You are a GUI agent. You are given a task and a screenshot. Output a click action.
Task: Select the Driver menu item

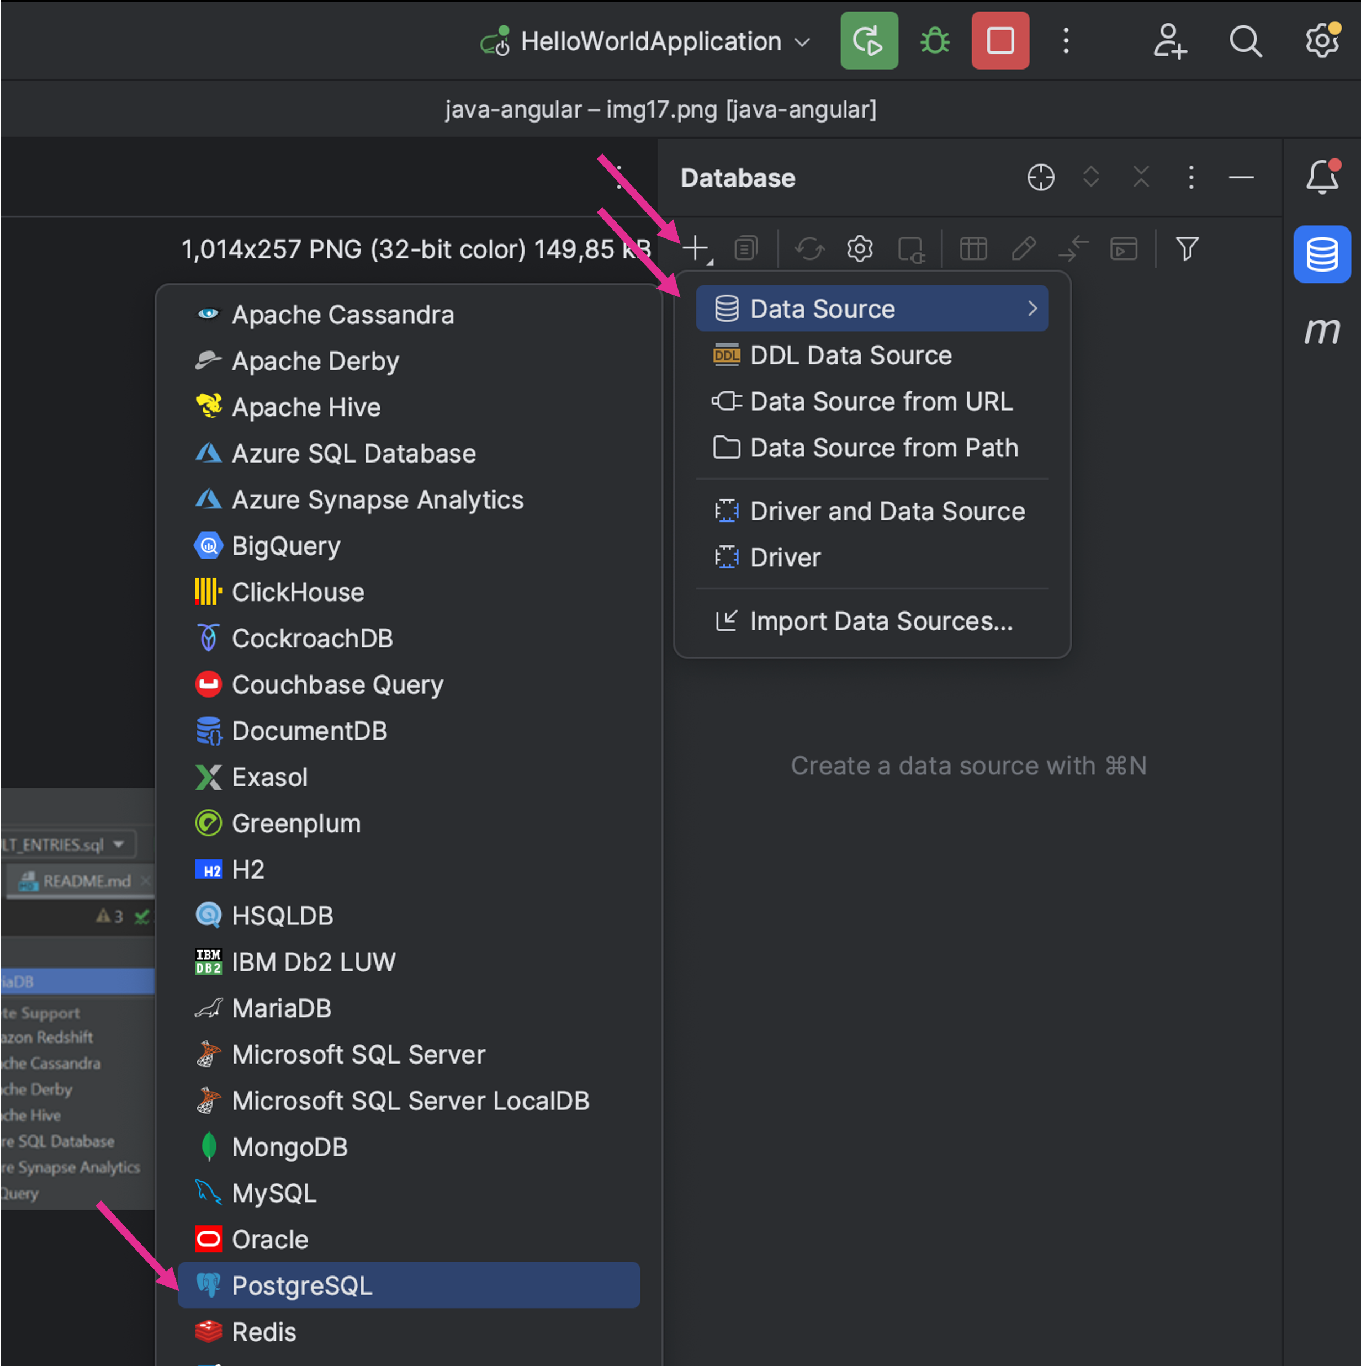click(x=871, y=557)
